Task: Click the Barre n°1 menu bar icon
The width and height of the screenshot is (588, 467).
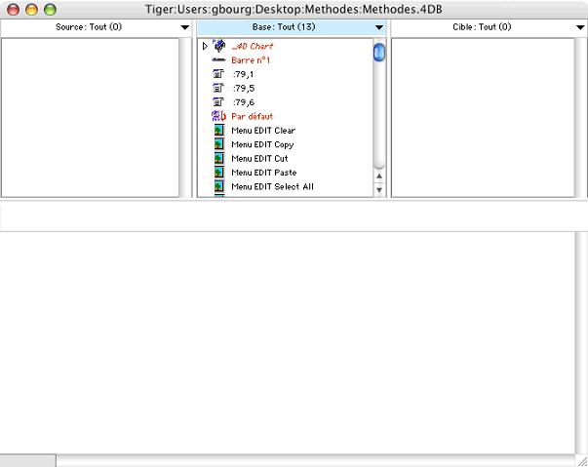Action: coord(218,60)
